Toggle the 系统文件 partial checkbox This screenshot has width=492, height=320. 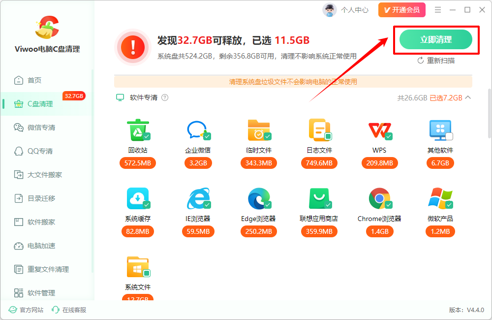tap(147, 273)
